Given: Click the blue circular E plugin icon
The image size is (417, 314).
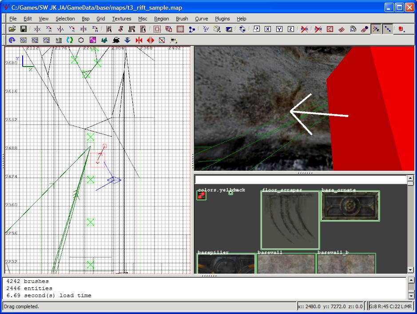Looking at the screenshot, I should click(x=12, y=40).
